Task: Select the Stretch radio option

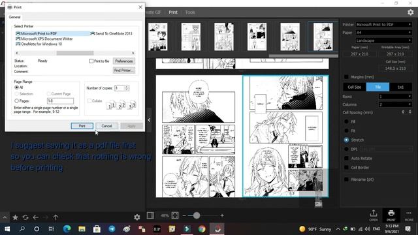Action: pos(346,140)
